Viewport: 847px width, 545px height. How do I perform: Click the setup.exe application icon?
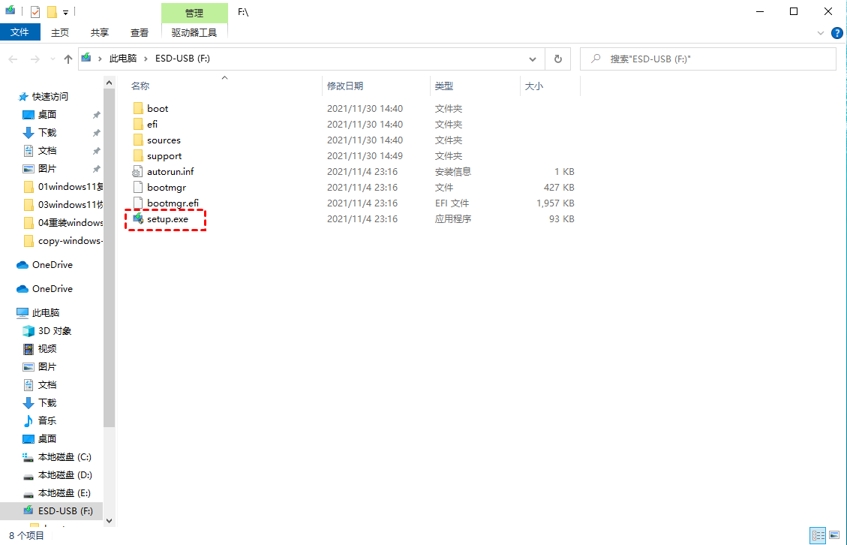[x=137, y=219]
